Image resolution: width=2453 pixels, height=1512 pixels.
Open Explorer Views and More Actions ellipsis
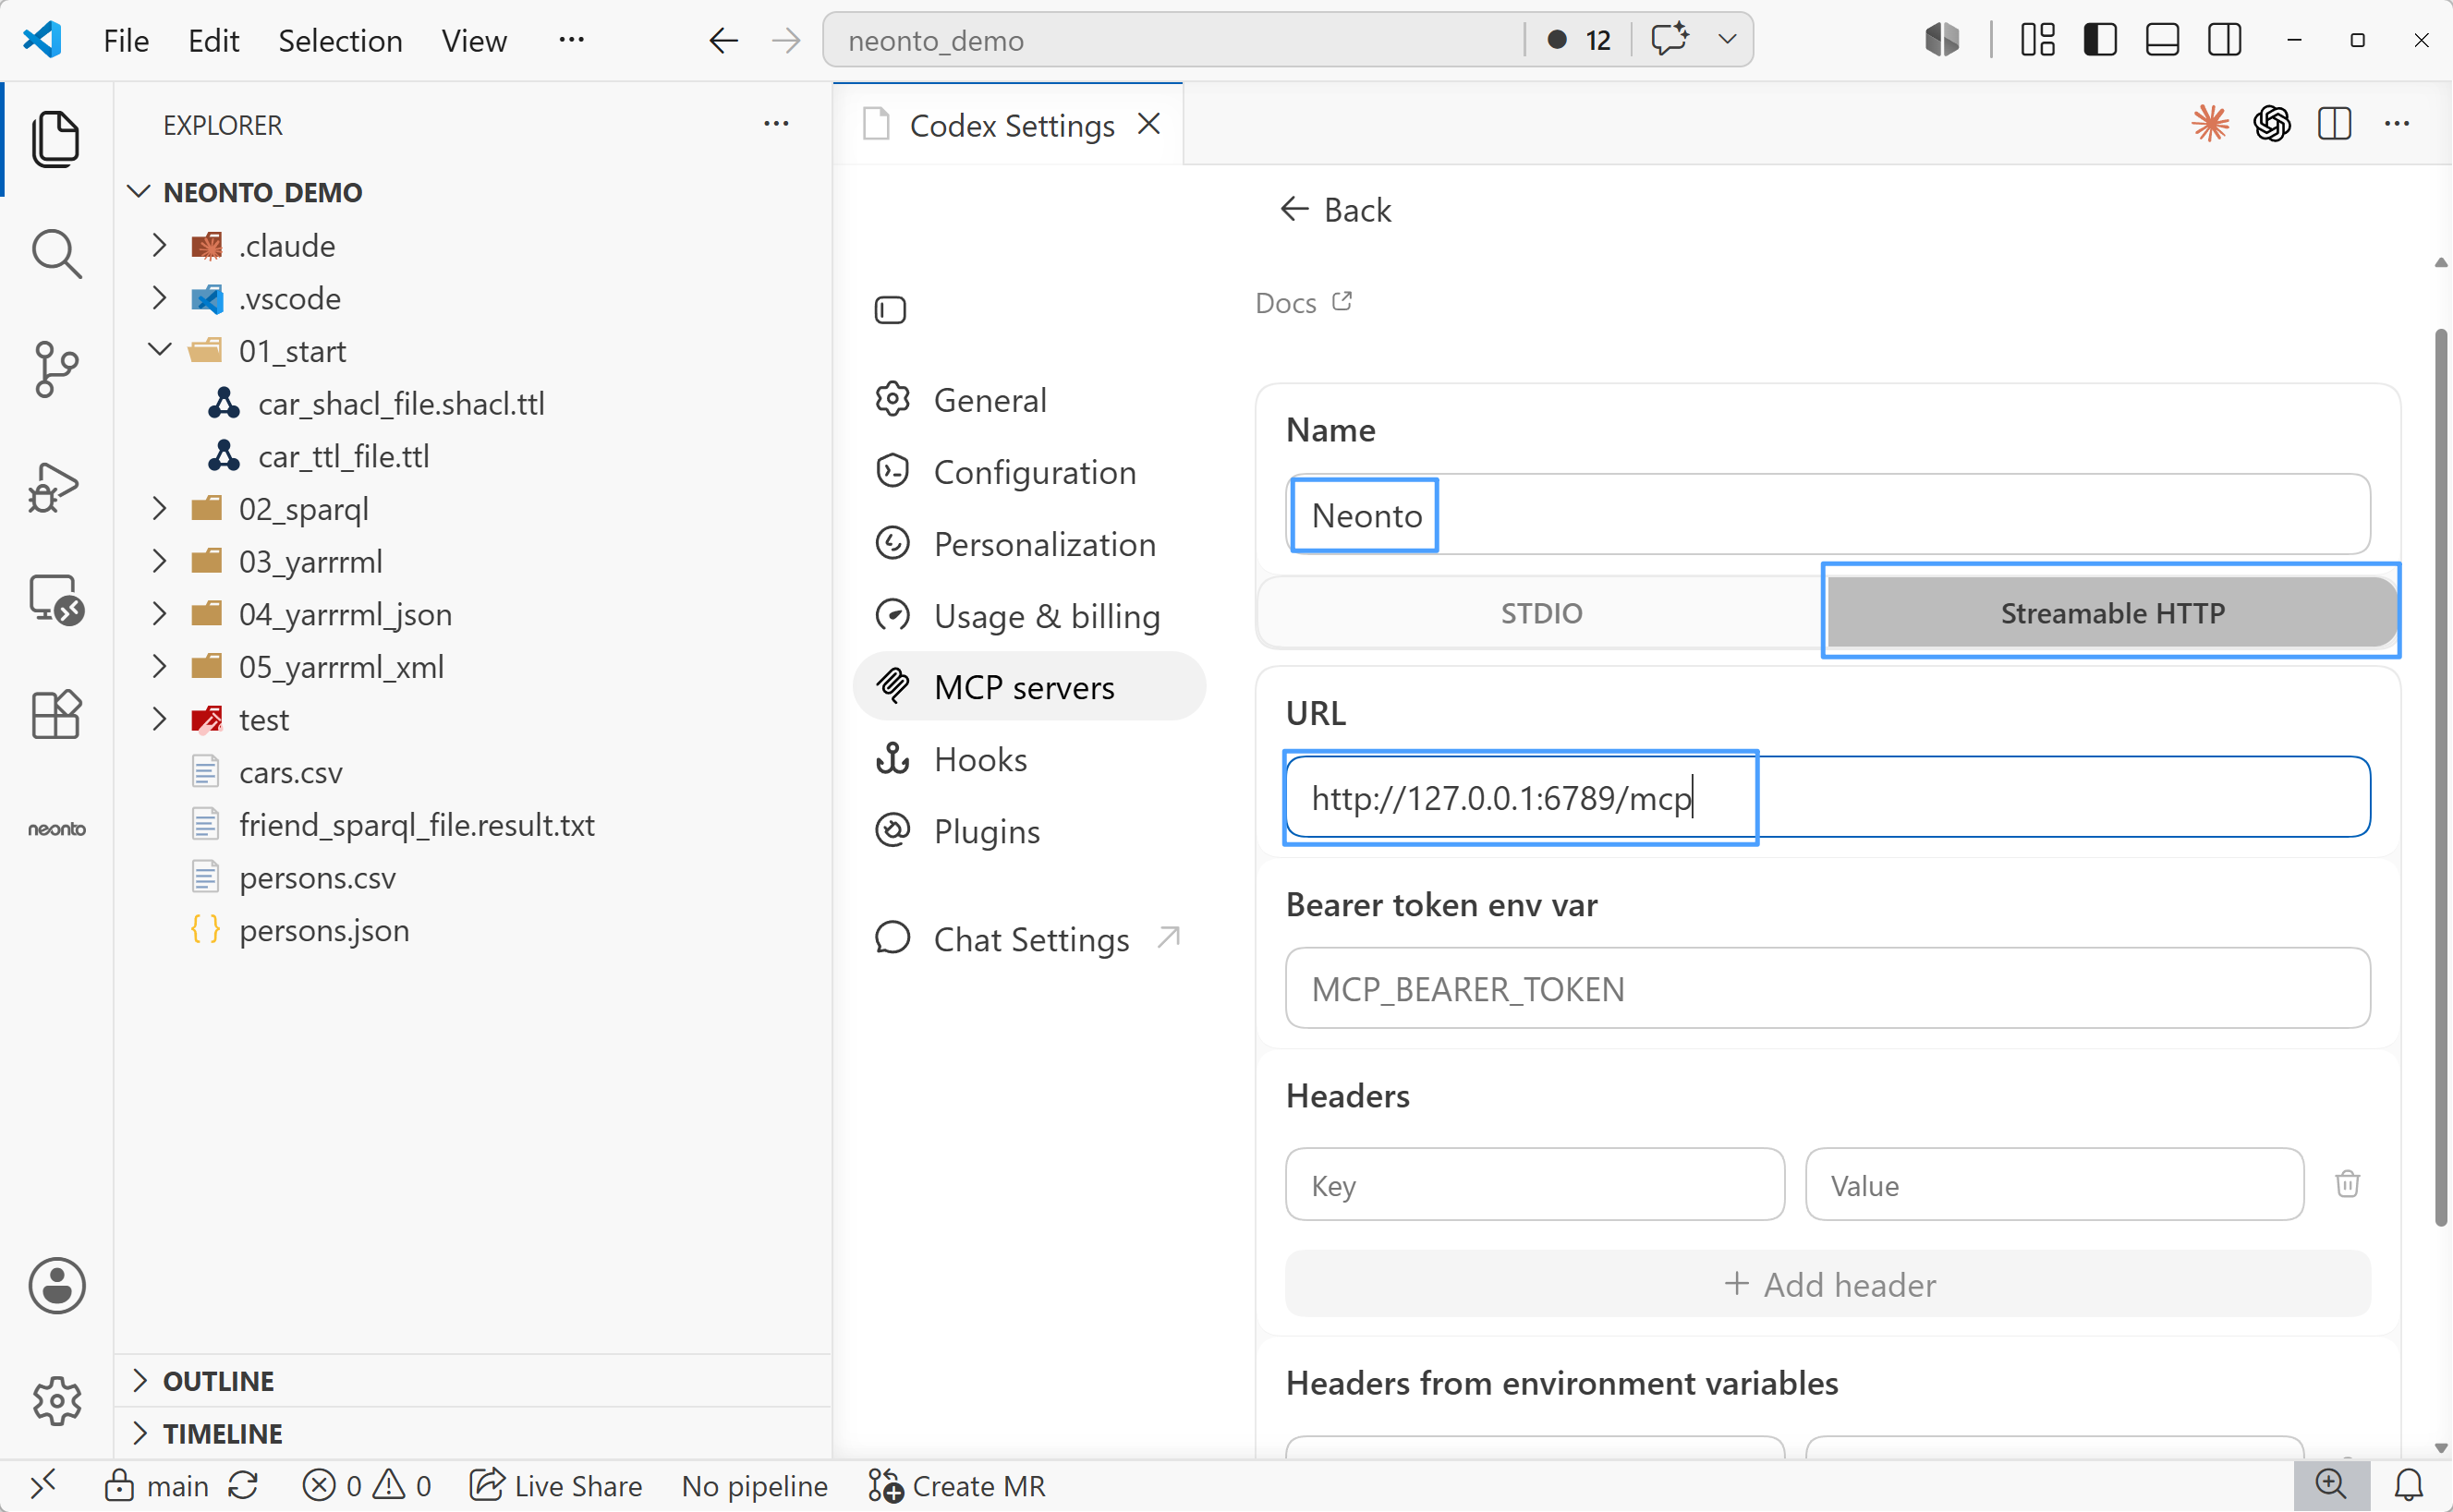point(776,124)
